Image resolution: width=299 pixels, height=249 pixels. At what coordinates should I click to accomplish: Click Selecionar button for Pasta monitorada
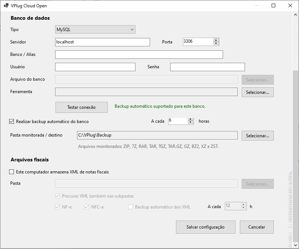click(x=258, y=136)
